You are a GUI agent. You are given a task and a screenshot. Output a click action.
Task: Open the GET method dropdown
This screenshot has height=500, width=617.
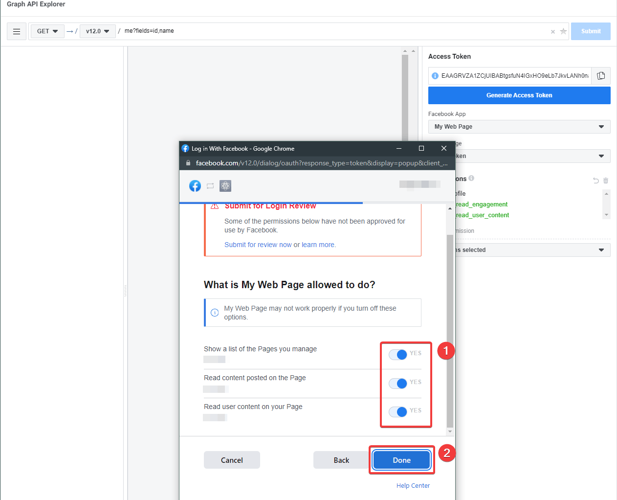tap(47, 31)
